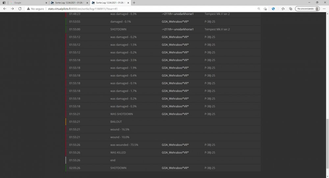Click the page scrollbar thumb
Viewport: 329px width, 178px height.
327,144
